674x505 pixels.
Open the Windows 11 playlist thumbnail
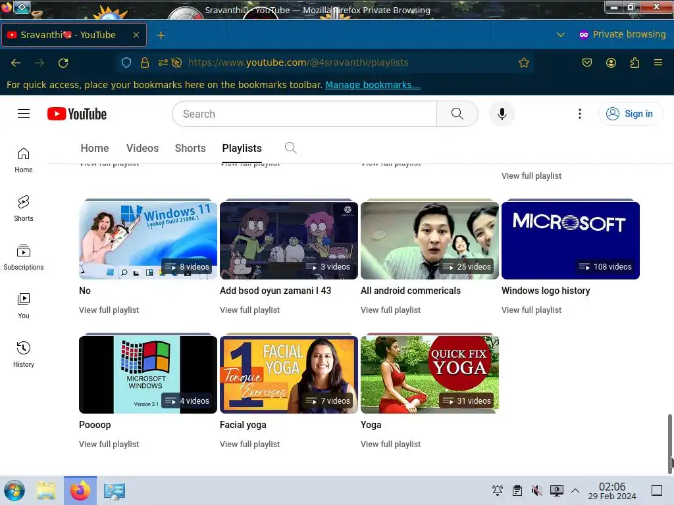tap(148, 241)
